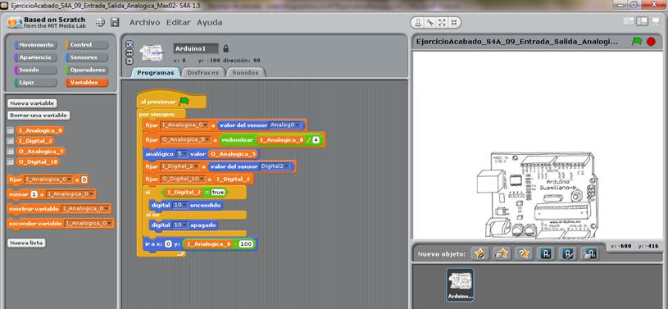668x309 pixels.
Task: Open the Digital2 sensor dropdown in the script
Action: (275, 166)
